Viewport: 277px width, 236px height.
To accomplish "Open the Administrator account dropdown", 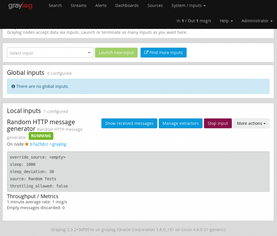I will pos(257,20).
